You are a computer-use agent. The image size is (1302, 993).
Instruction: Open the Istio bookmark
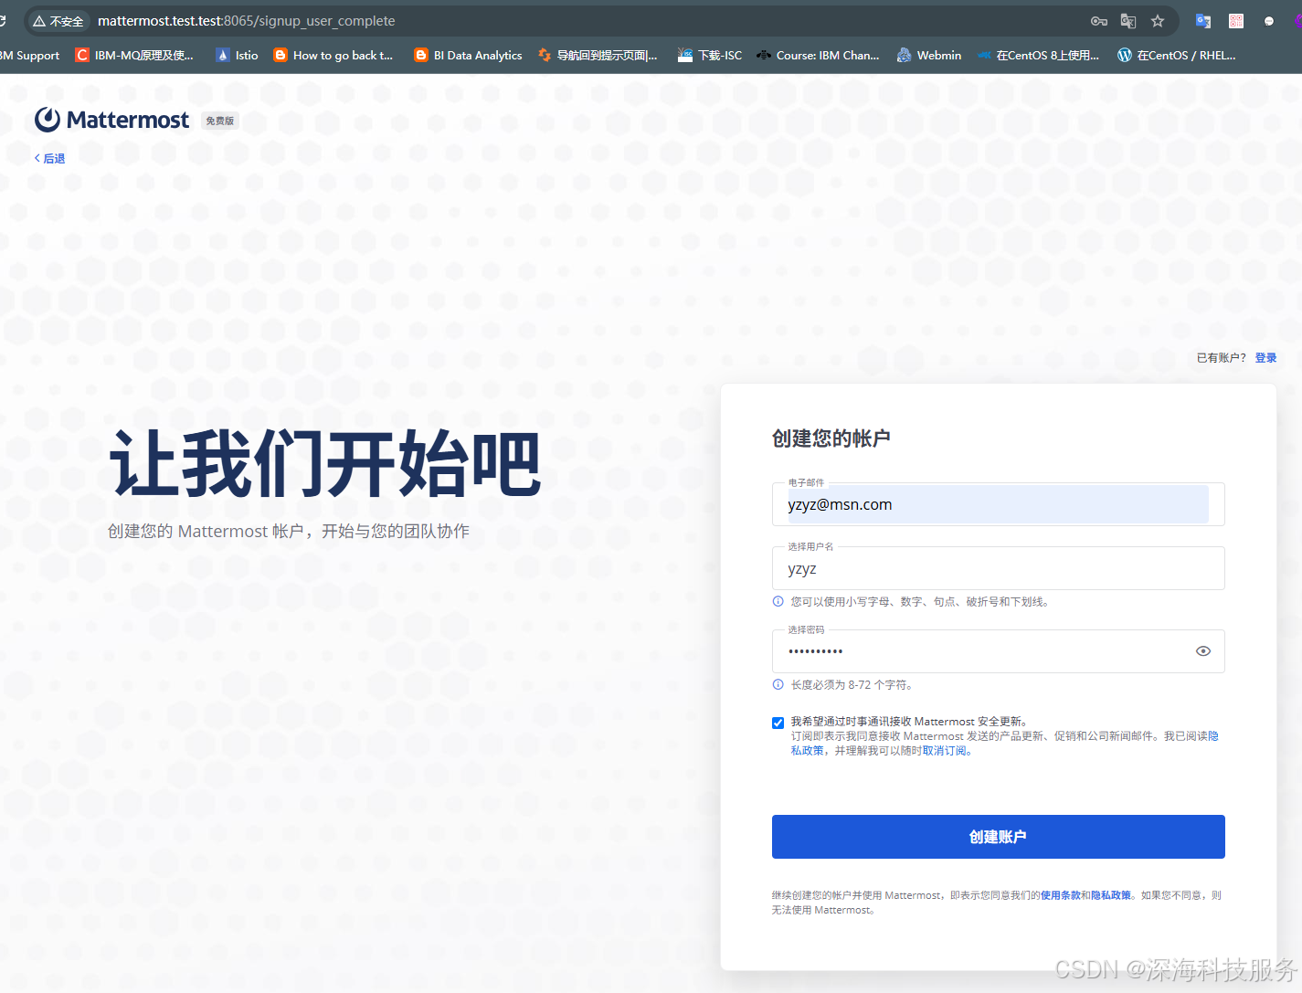pos(237,55)
